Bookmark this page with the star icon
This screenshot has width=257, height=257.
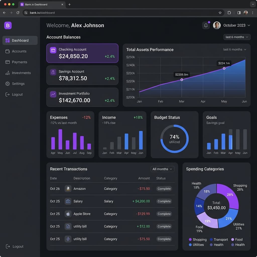(220, 13)
